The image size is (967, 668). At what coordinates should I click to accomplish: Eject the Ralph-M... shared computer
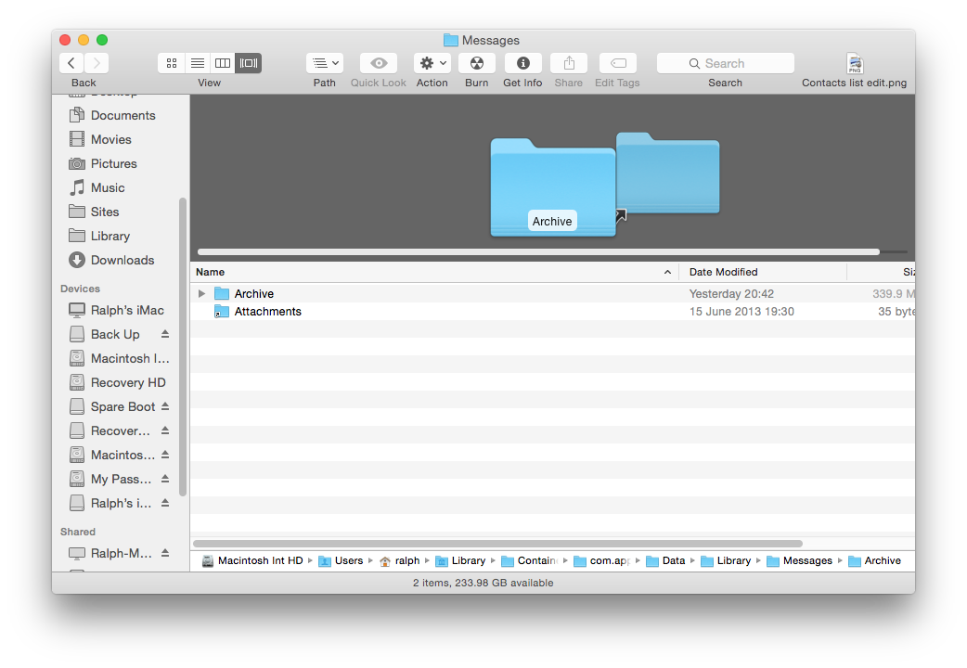coord(165,553)
